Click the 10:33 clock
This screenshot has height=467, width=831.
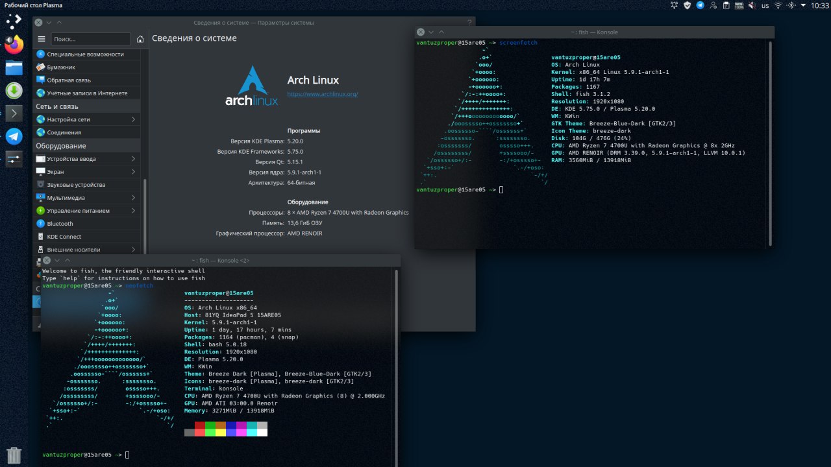[819, 5]
